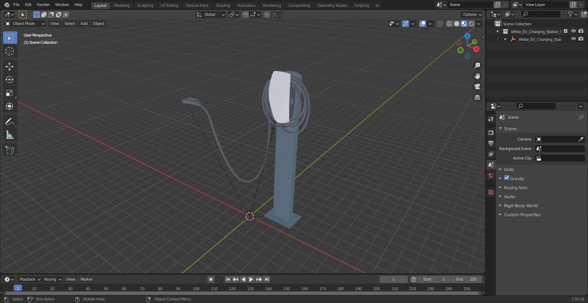Uncheck the Gravity checkbox

(507, 178)
